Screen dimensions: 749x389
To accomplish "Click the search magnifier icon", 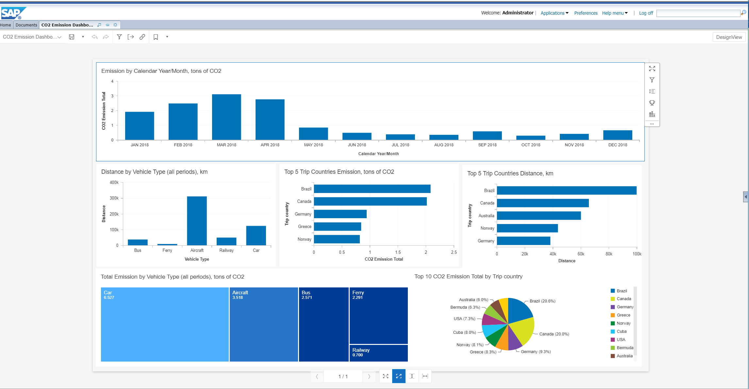I will coord(743,13).
